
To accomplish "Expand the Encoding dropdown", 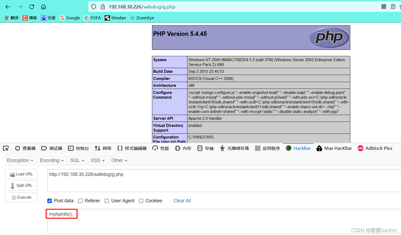I will [x=52, y=160].
